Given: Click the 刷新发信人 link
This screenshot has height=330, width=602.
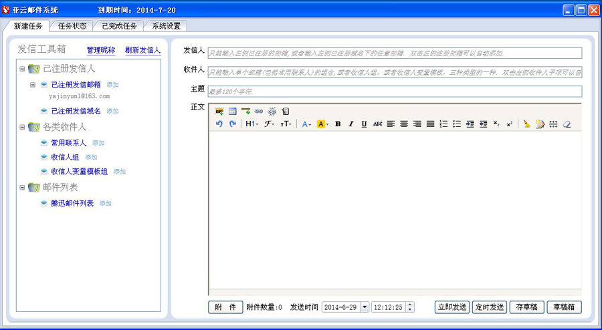Looking at the screenshot, I should [x=142, y=50].
